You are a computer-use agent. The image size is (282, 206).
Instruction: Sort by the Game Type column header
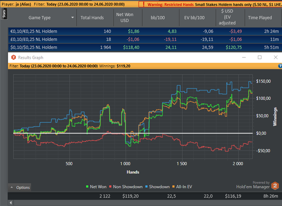39,18
